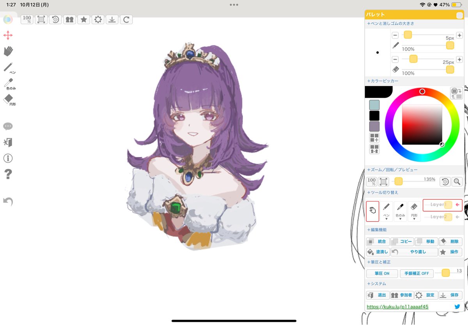The width and height of the screenshot is (468, 325).
Task: Click the 塗潰し fill button
Action: pyautogui.click(x=378, y=252)
